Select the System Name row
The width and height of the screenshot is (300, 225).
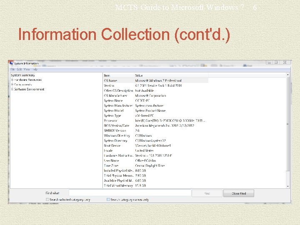pos(155,100)
